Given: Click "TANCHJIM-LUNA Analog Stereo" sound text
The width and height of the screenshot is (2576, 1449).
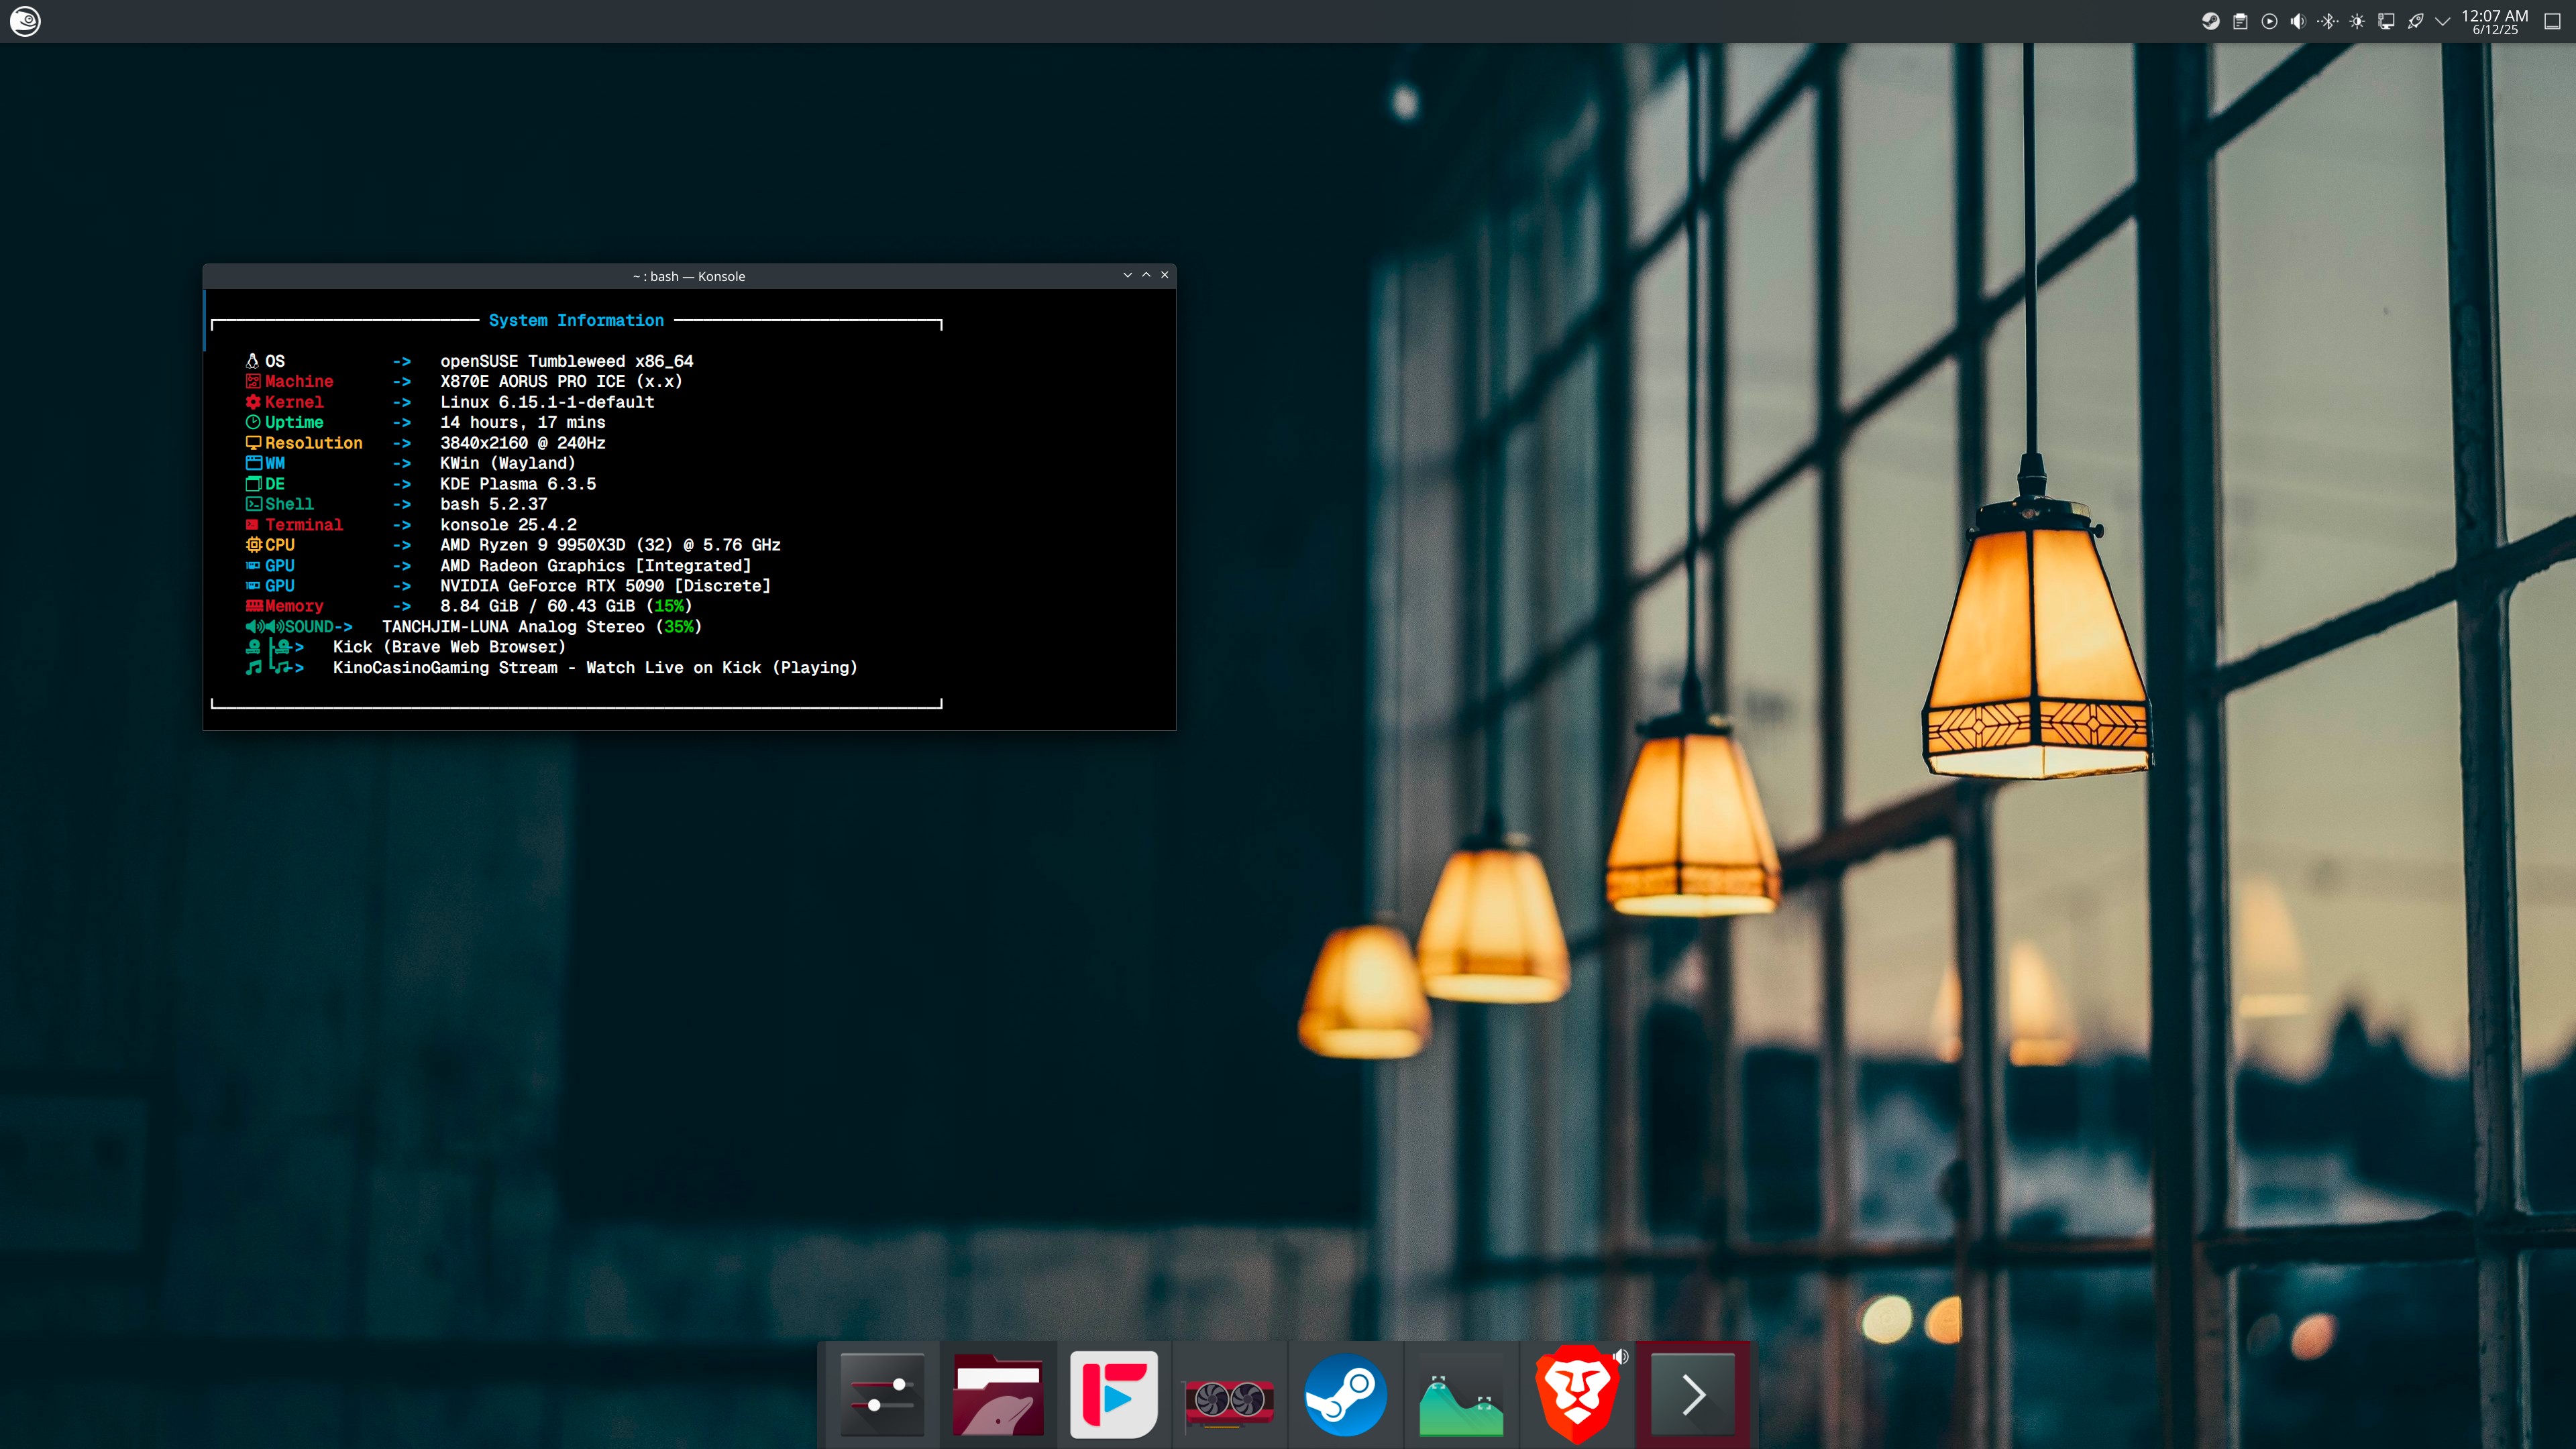Looking at the screenshot, I should tap(513, 626).
